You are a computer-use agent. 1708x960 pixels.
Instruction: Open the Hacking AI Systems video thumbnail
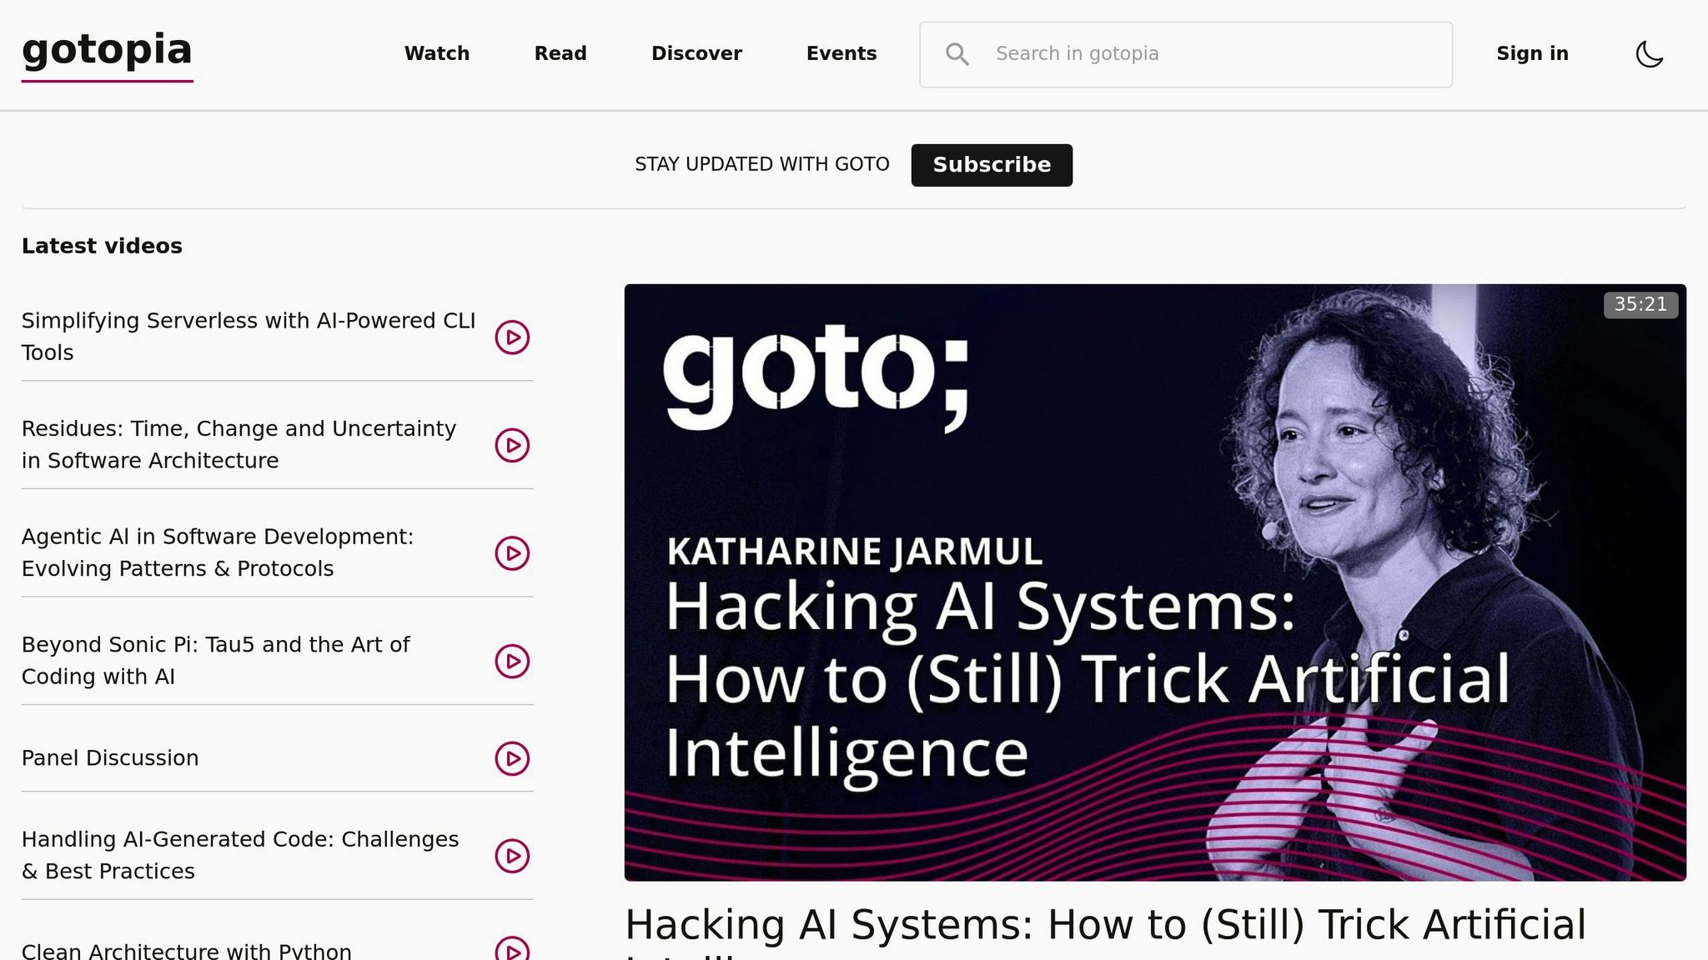[1155, 582]
